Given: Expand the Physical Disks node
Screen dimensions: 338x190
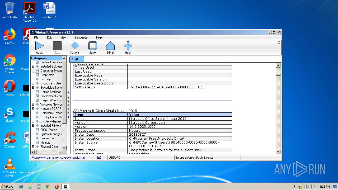Looking at the screenshot, I should pos(33,147).
